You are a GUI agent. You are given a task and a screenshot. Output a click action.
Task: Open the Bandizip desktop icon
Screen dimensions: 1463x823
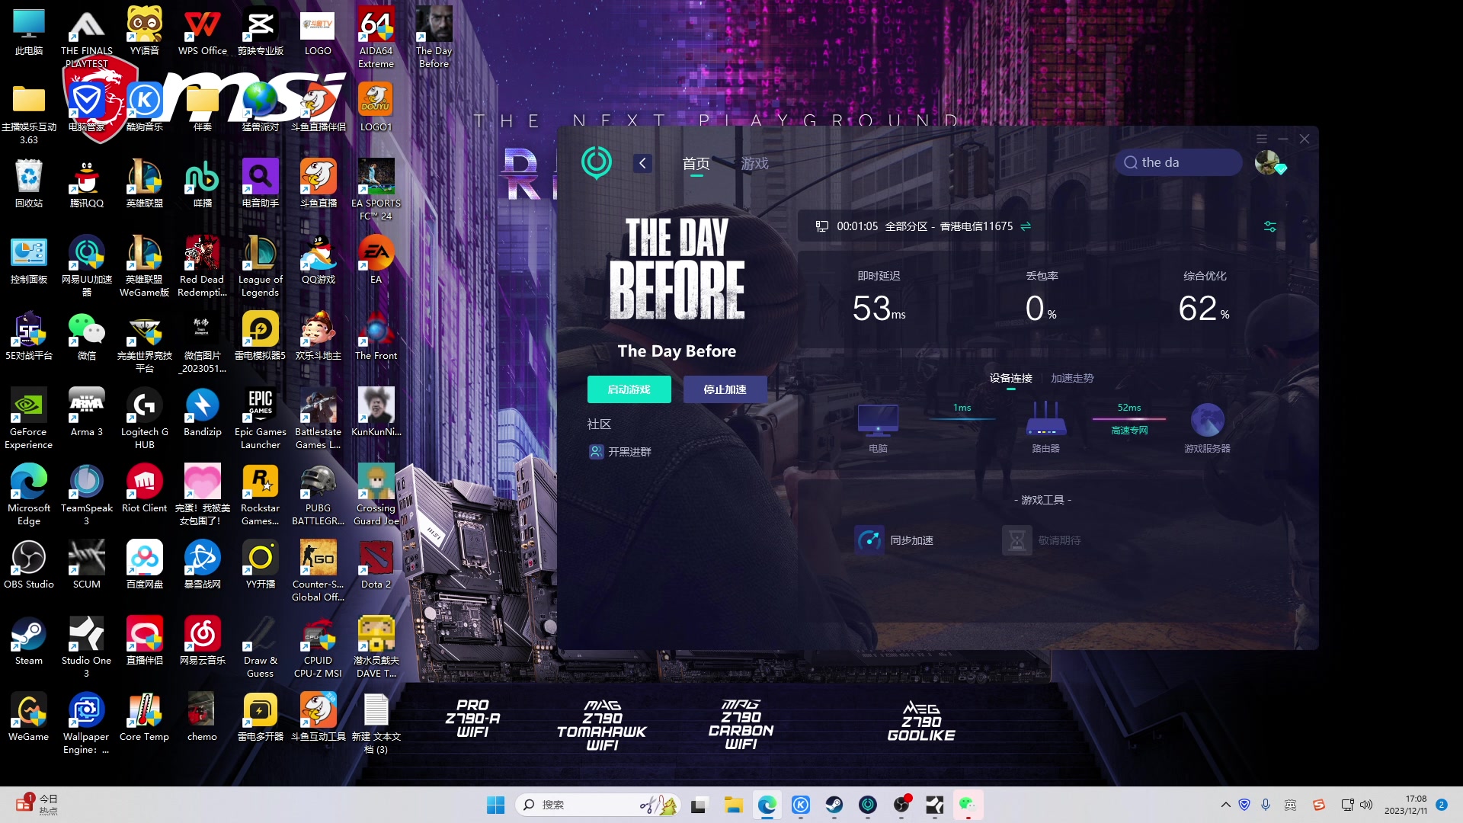click(x=203, y=413)
